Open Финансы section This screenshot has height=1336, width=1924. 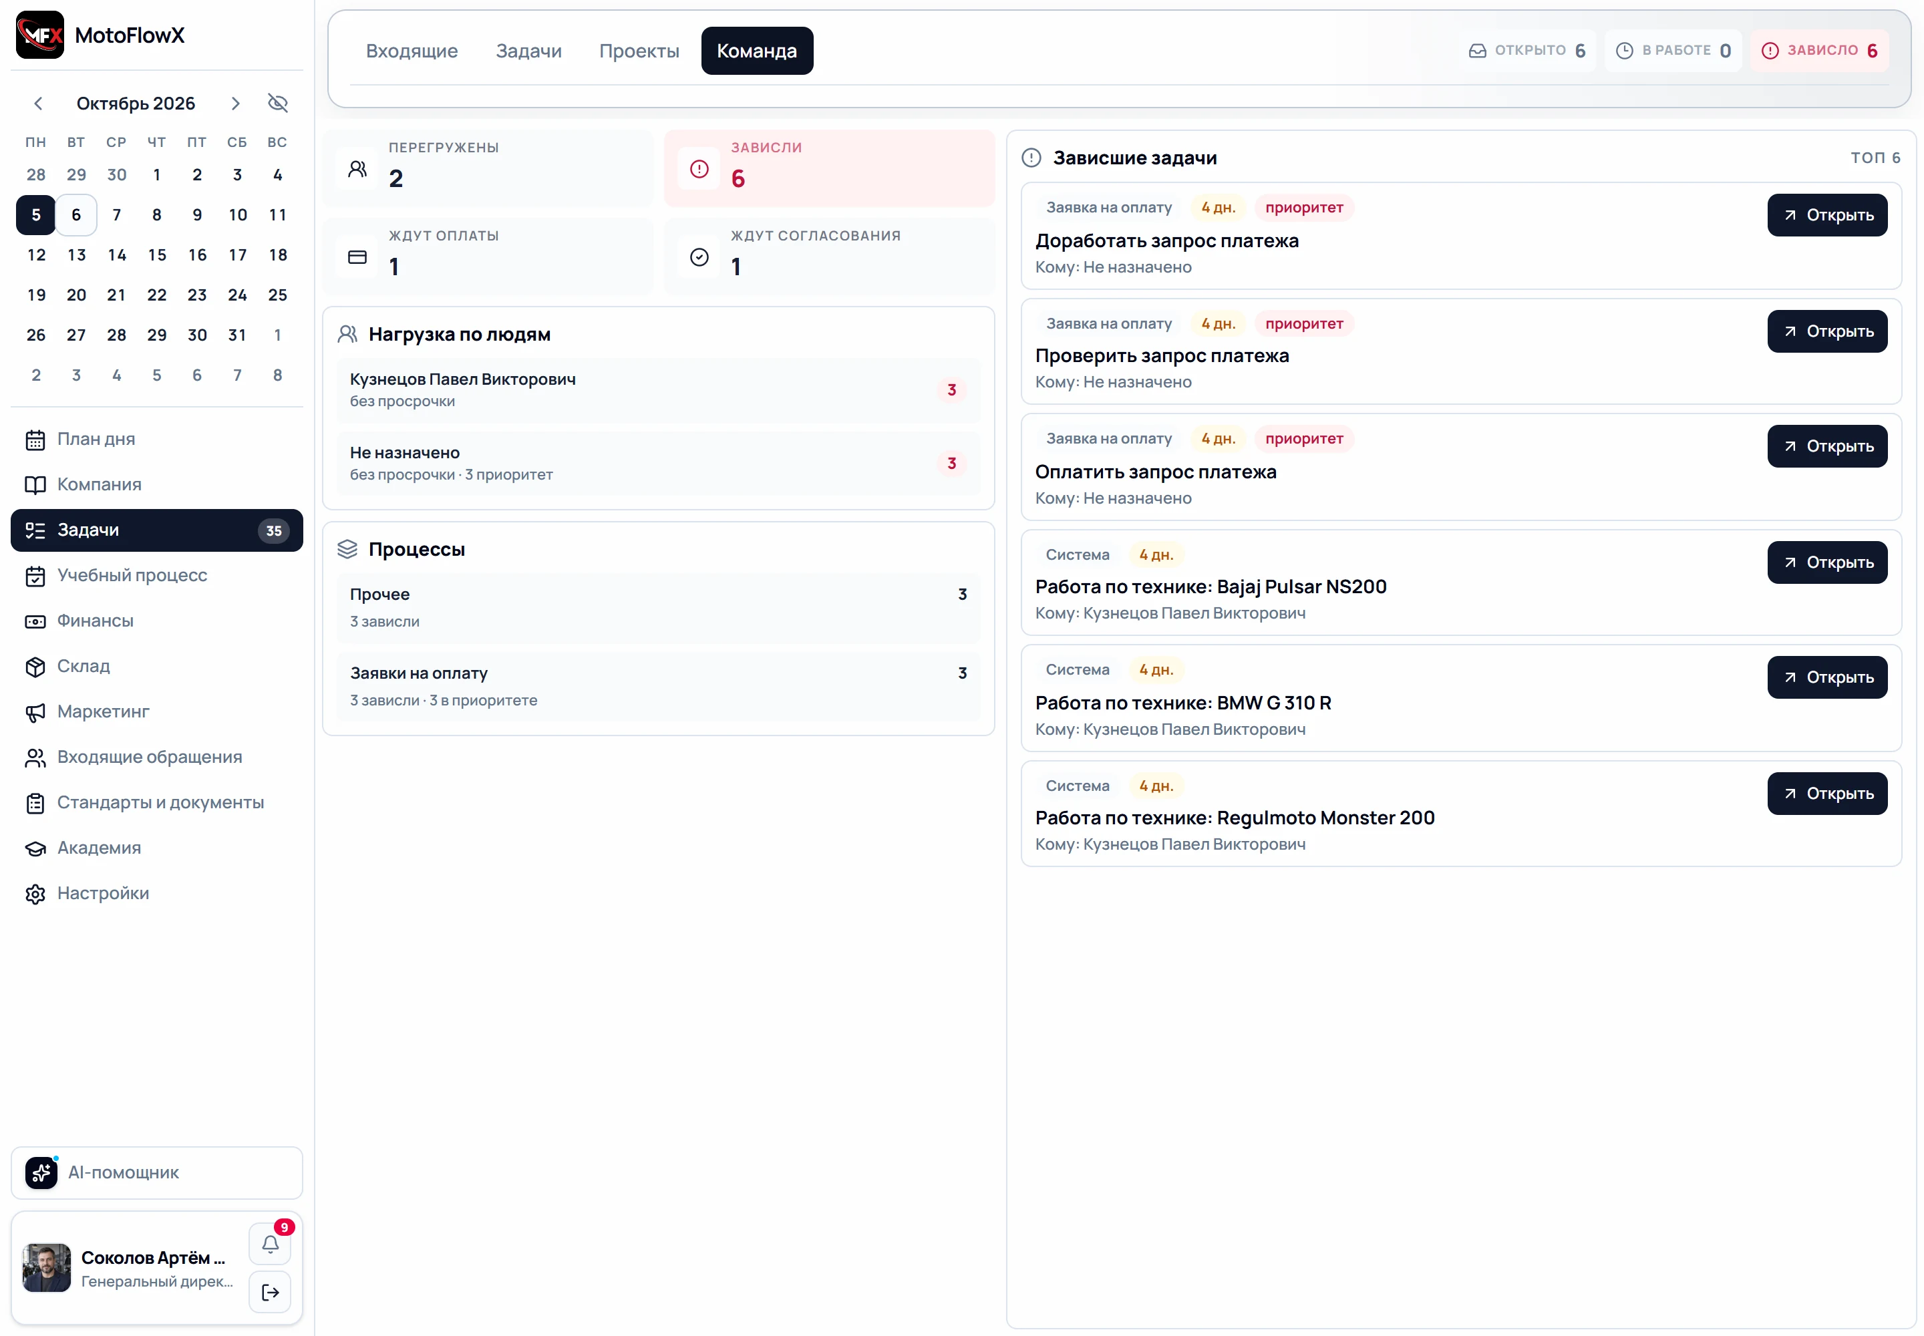[x=156, y=621]
